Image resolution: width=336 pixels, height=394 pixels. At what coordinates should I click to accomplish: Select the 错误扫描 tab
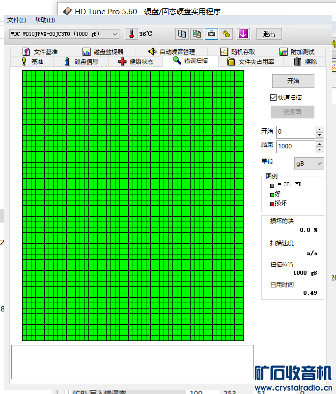[190, 61]
